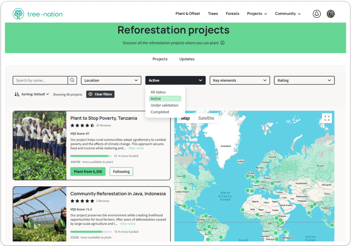Click "156793 trees available to plant"
Image resolution: width=351 pixels, height=246 pixels.
[92, 162]
